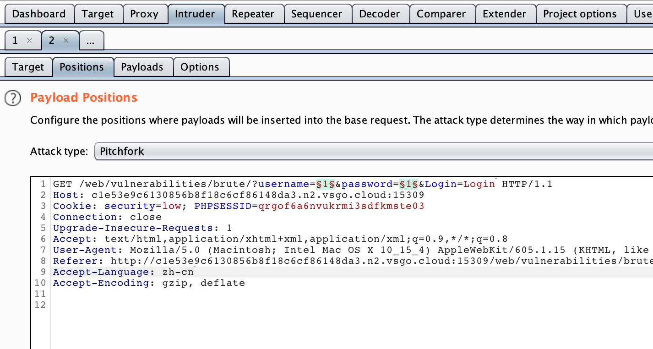Click the security=low cookie value
The height and width of the screenshot is (349, 653).
(x=172, y=206)
